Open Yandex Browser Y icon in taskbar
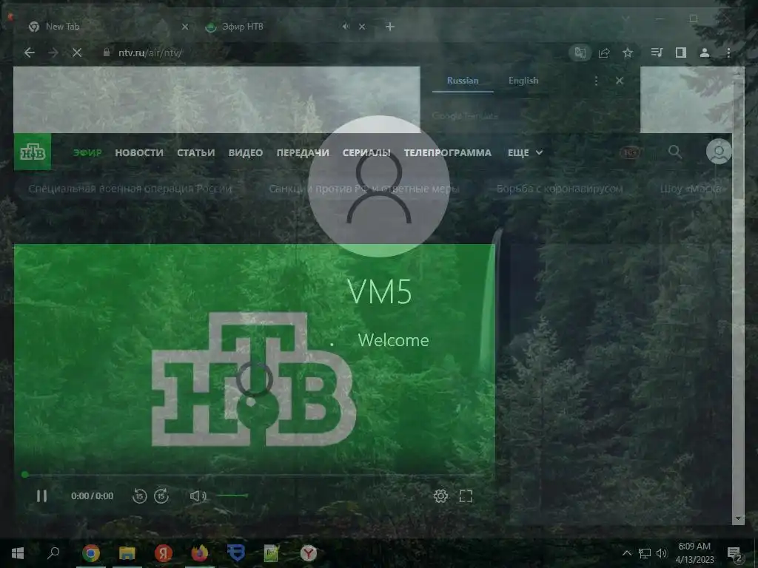The image size is (758, 568). coord(309,553)
